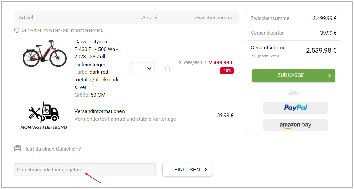Click the 'Vormontiertes Fahrrad und stabile Kartonage' text
The height and width of the screenshot is (189, 354).
[125, 119]
